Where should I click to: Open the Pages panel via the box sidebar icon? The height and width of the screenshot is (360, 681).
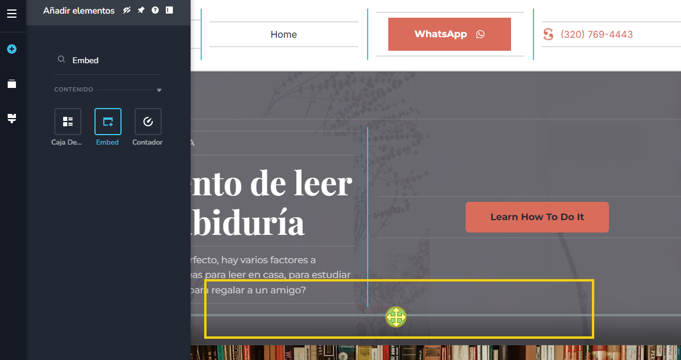tap(12, 83)
